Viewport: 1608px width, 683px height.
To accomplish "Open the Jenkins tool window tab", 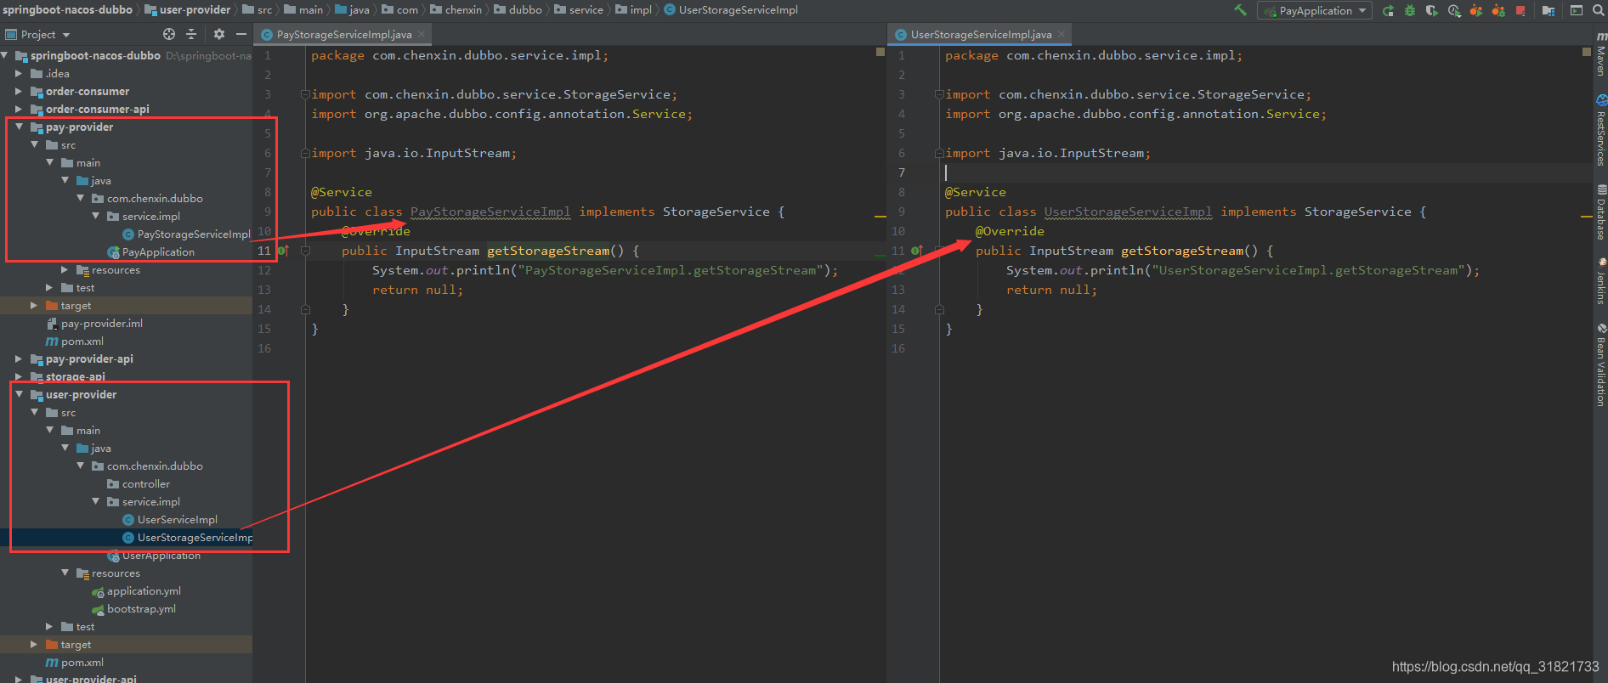I will click(1600, 281).
